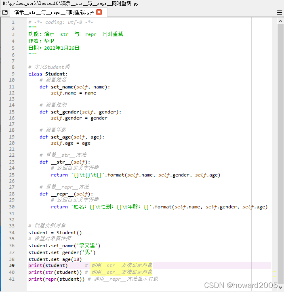Click the scroll down arrow of editor scrollbar
The width and height of the screenshot is (284, 292).
280,287
